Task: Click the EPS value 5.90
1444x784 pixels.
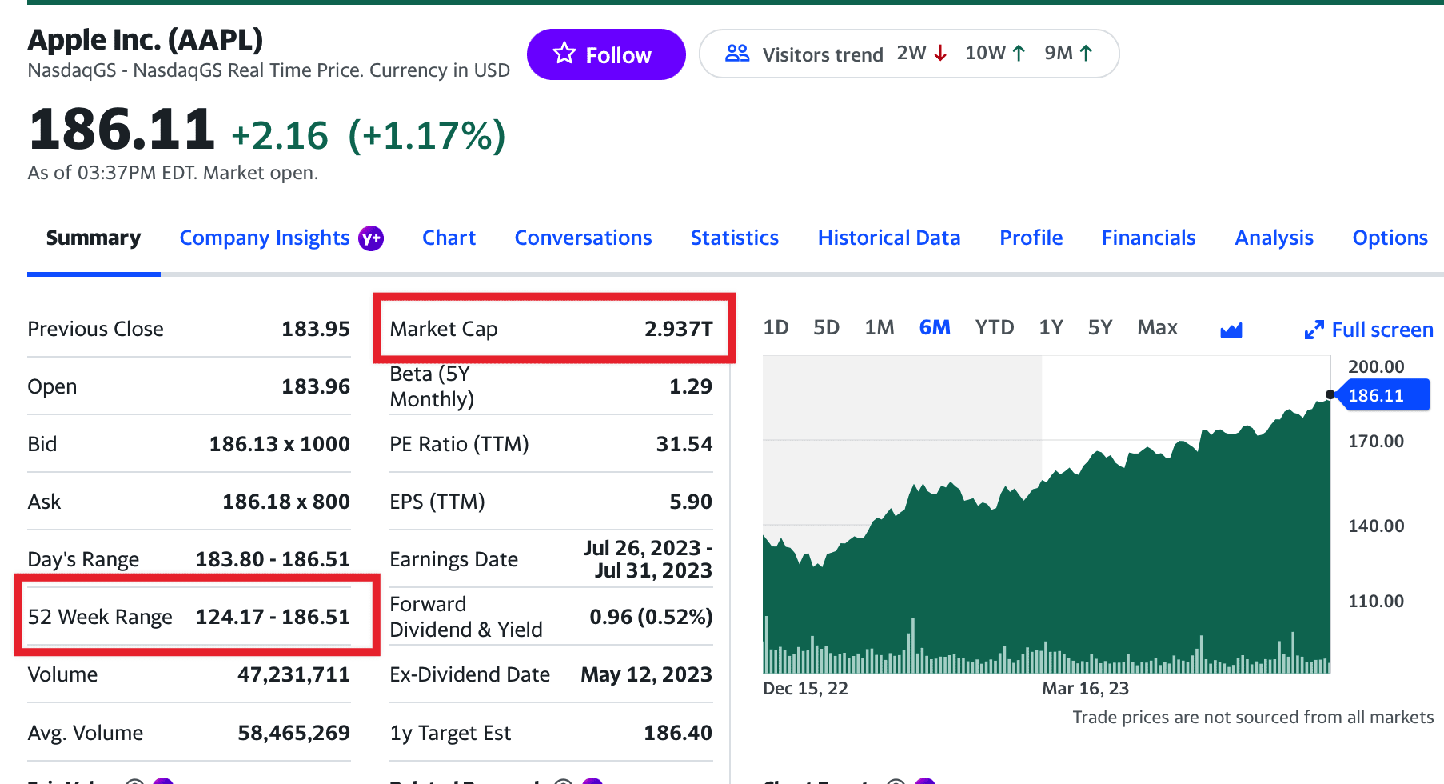Action: tap(691, 502)
